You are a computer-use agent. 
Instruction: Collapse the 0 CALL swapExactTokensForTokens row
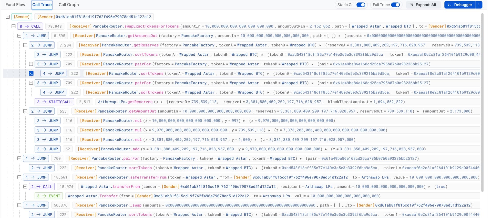[x=14, y=26]
